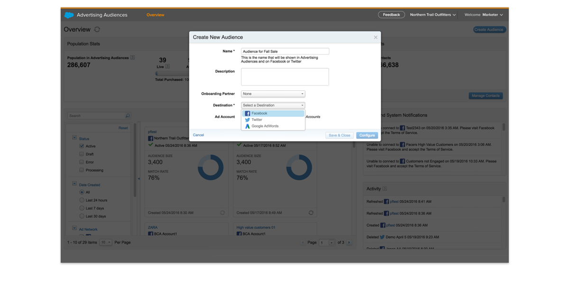Click the help icon next to Activity
Viewport: 569px width, 303px height.
(385, 189)
